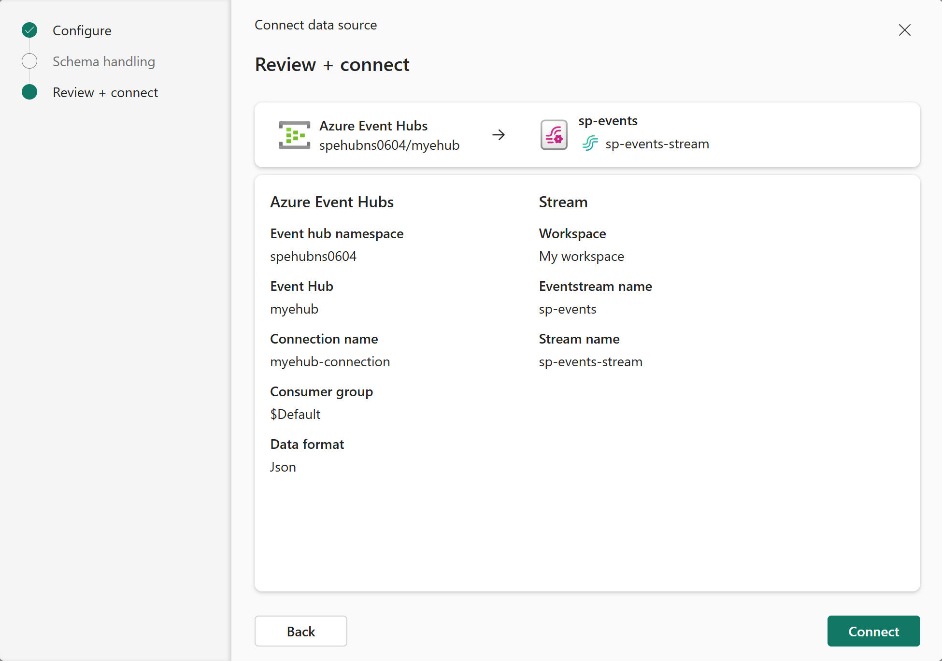Go to the Schema handling step
942x661 pixels.
(104, 61)
